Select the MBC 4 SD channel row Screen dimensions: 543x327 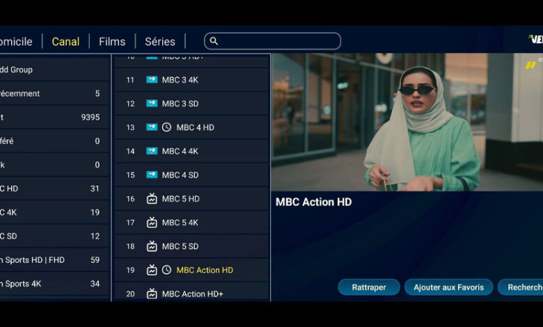point(191,175)
